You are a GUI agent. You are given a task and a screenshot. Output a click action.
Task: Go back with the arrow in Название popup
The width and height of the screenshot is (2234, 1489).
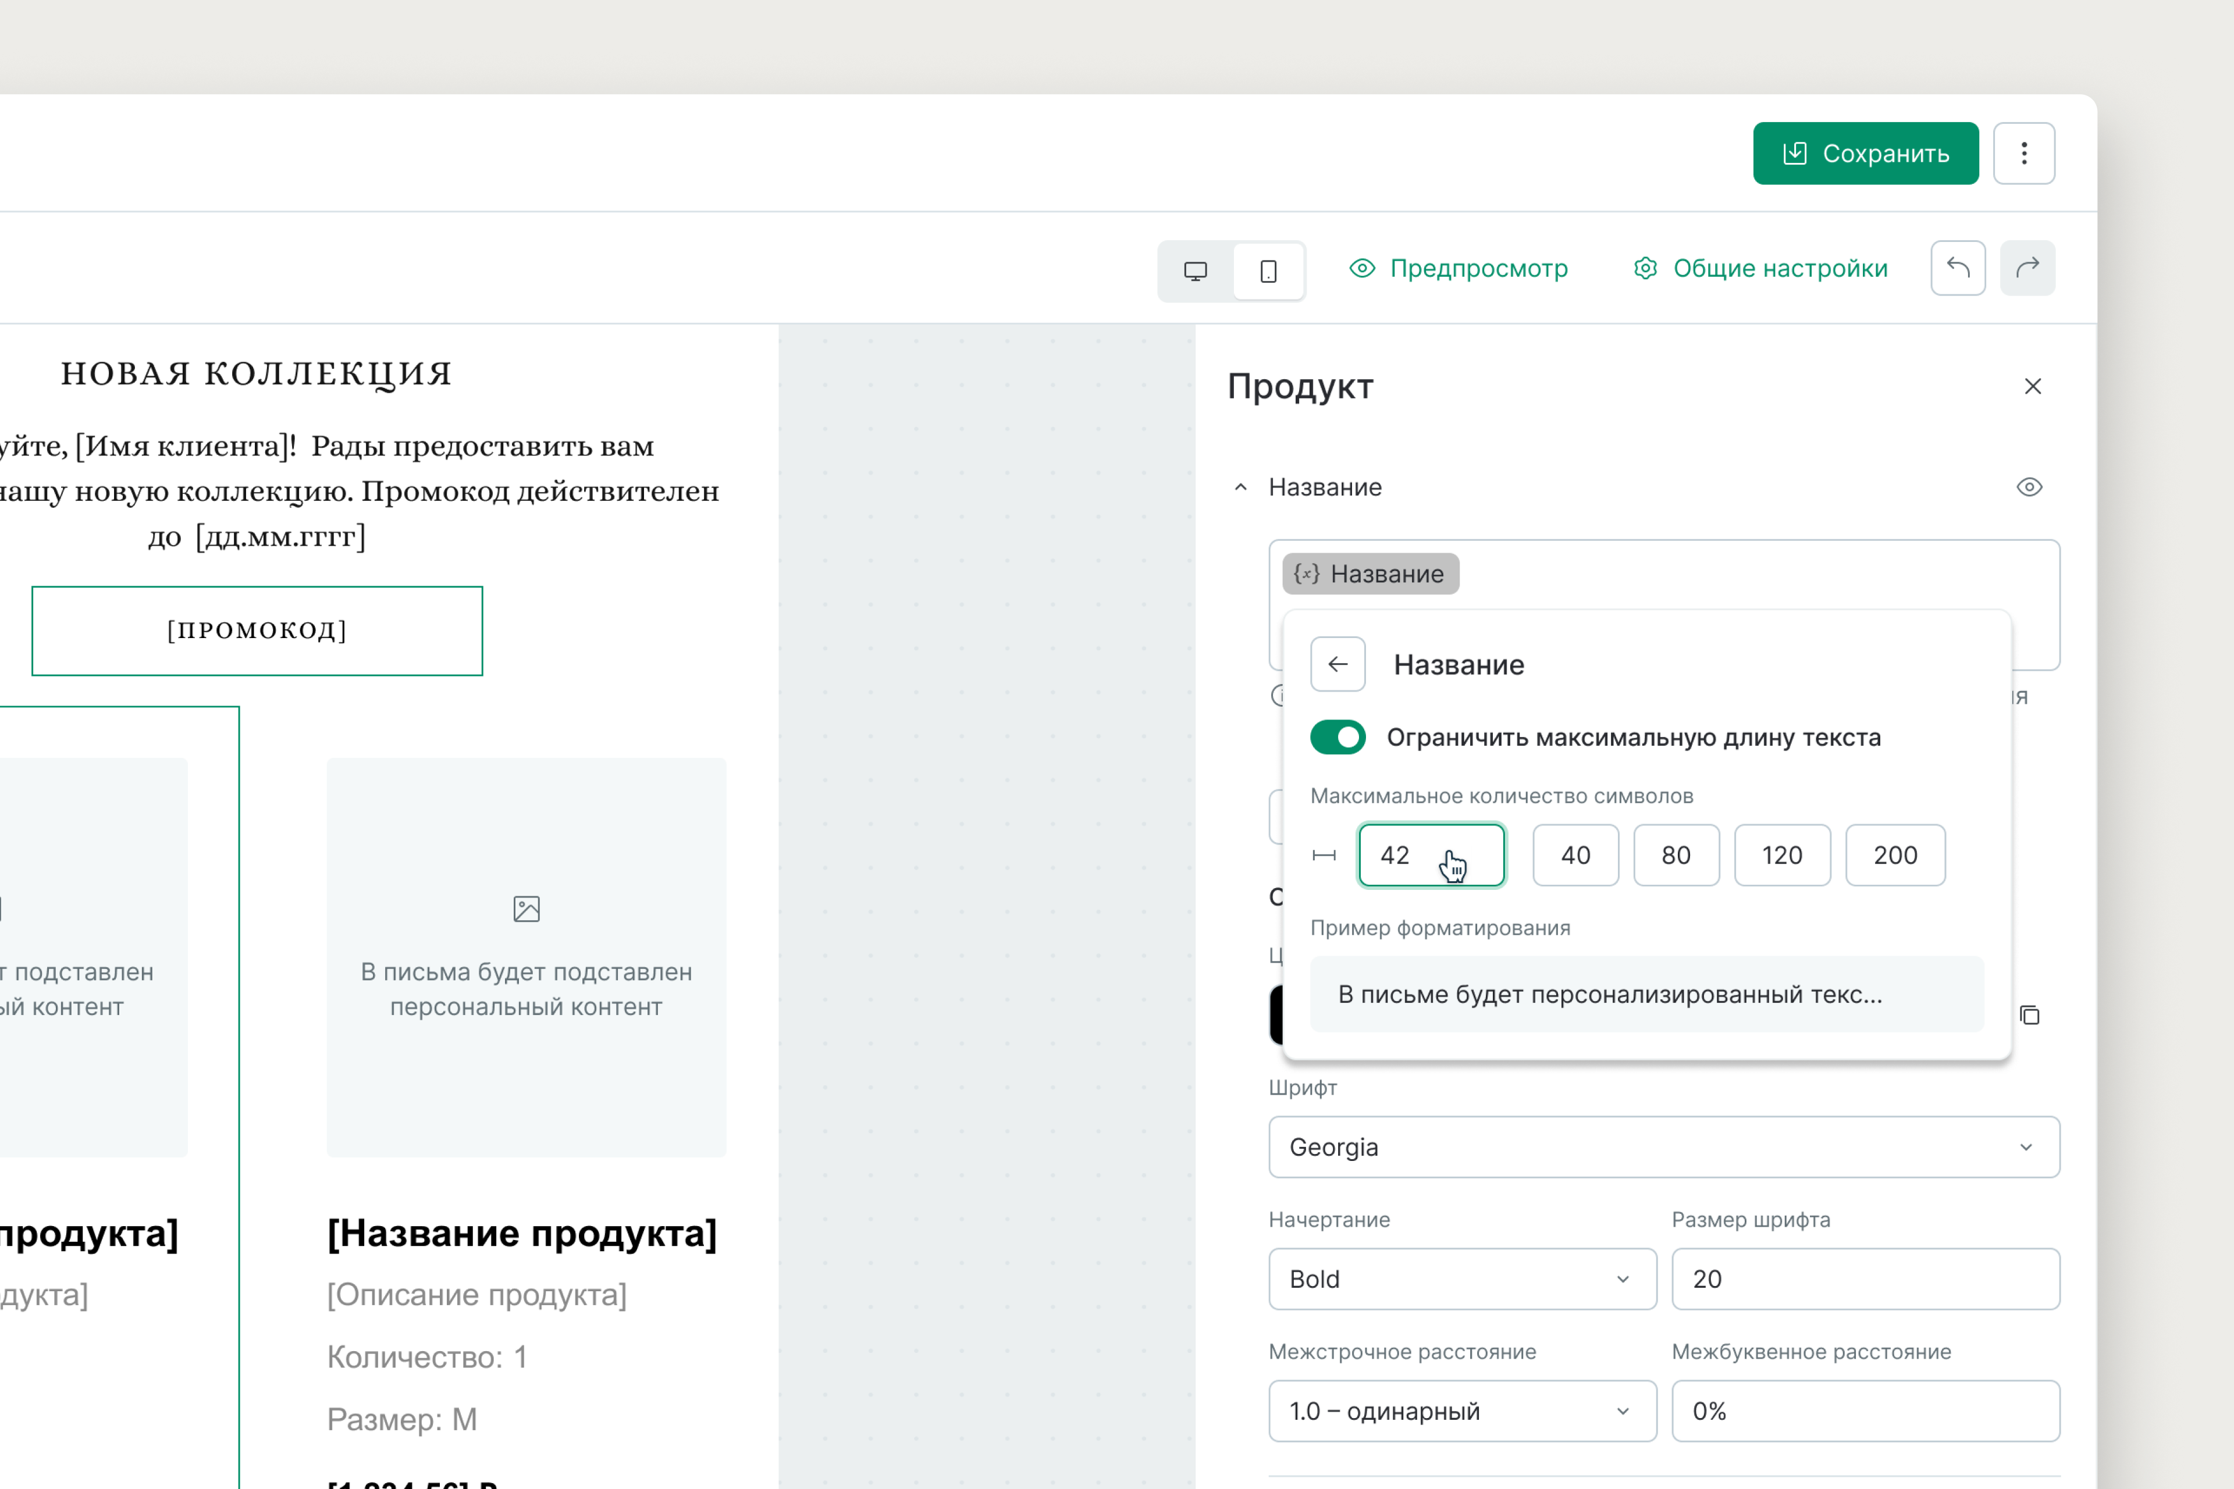point(1337,664)
